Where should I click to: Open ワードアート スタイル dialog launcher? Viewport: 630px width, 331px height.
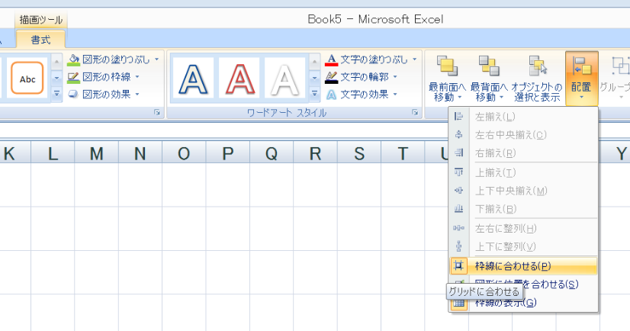(415, 113)
